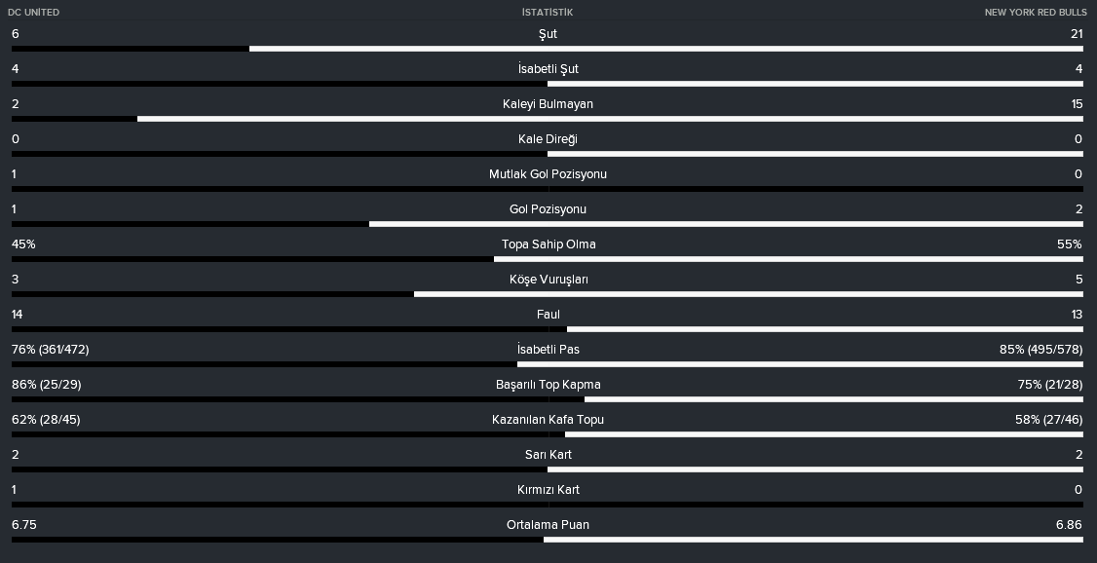
Task: Click the Ortalama Puan row label
Action: (548, 525)
